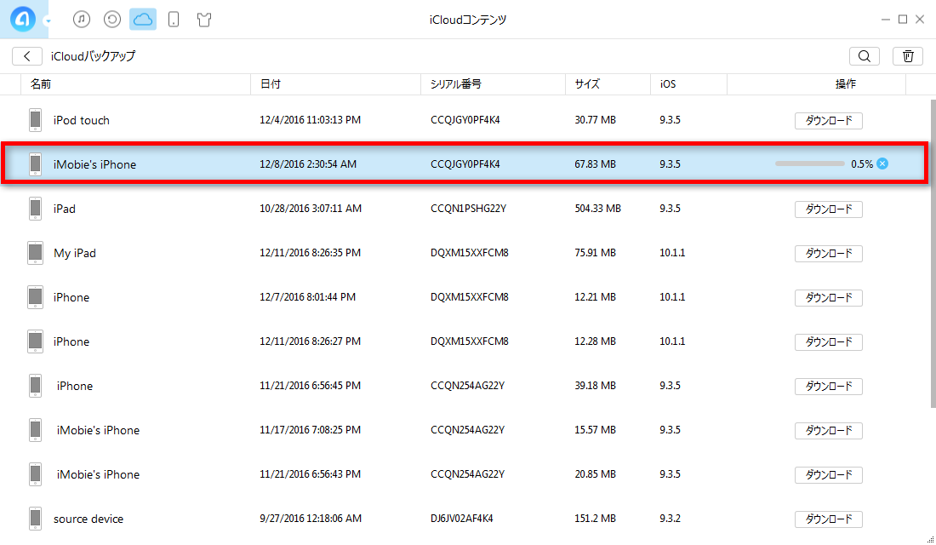Viewport: 936px width, 545px height.
Task: Select the date 9/27/2016 12:18:06 AM
Action: coord(311,518)
